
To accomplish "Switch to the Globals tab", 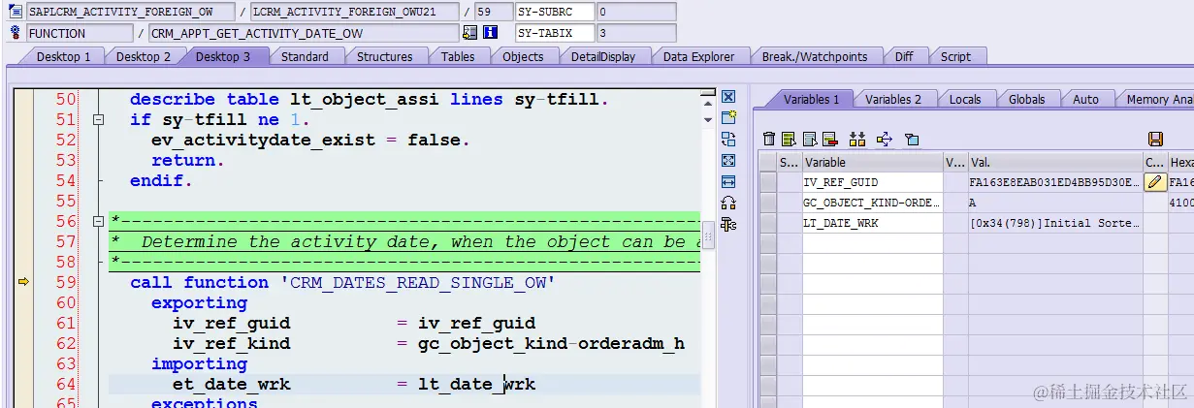I will [1026, 99].
